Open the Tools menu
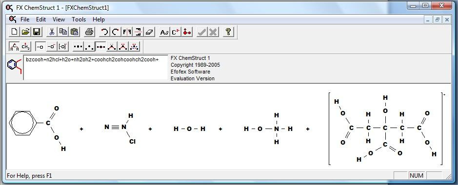 pos(79,19)
